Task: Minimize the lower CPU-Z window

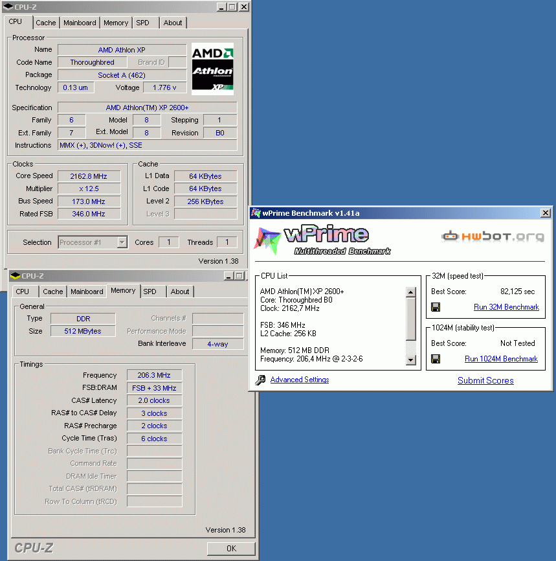Action: [x=229, y=276]
